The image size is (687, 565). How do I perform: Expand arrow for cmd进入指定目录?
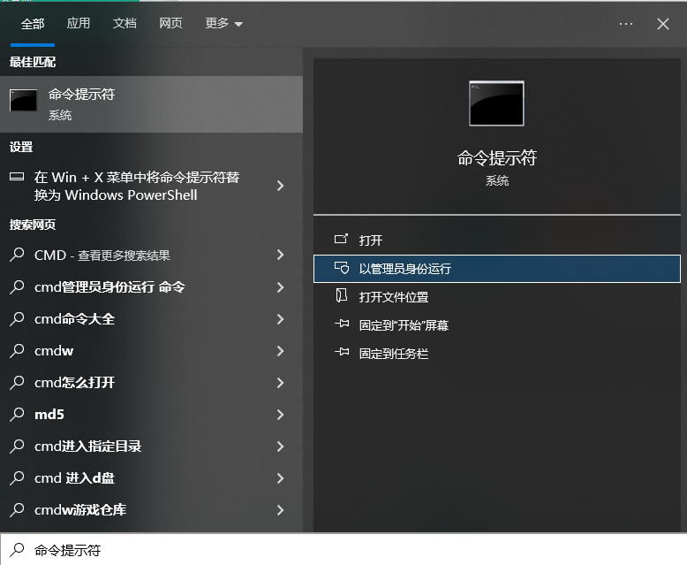(281, 447)
